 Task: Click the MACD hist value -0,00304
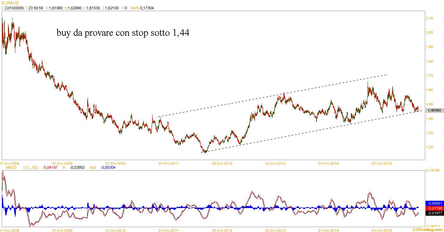pos(107,167)
